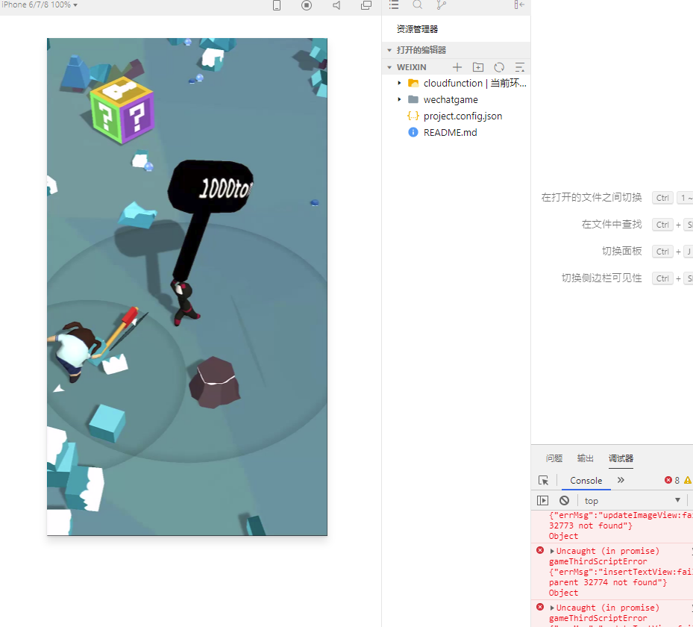Image resolution: width=693 pixels, height=627 pixels.
Task: Open the top context dropdown
Action: 632,501
